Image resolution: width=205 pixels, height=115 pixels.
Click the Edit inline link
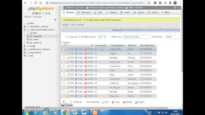(x=125, y=30)
